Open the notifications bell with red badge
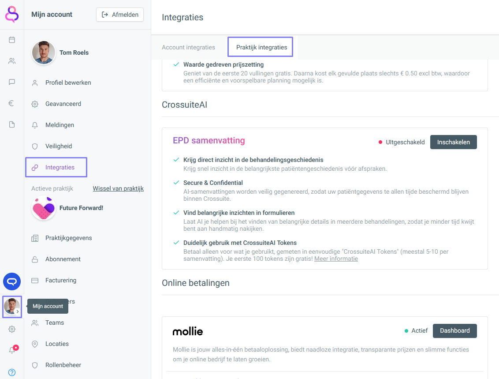 [12, 350]
